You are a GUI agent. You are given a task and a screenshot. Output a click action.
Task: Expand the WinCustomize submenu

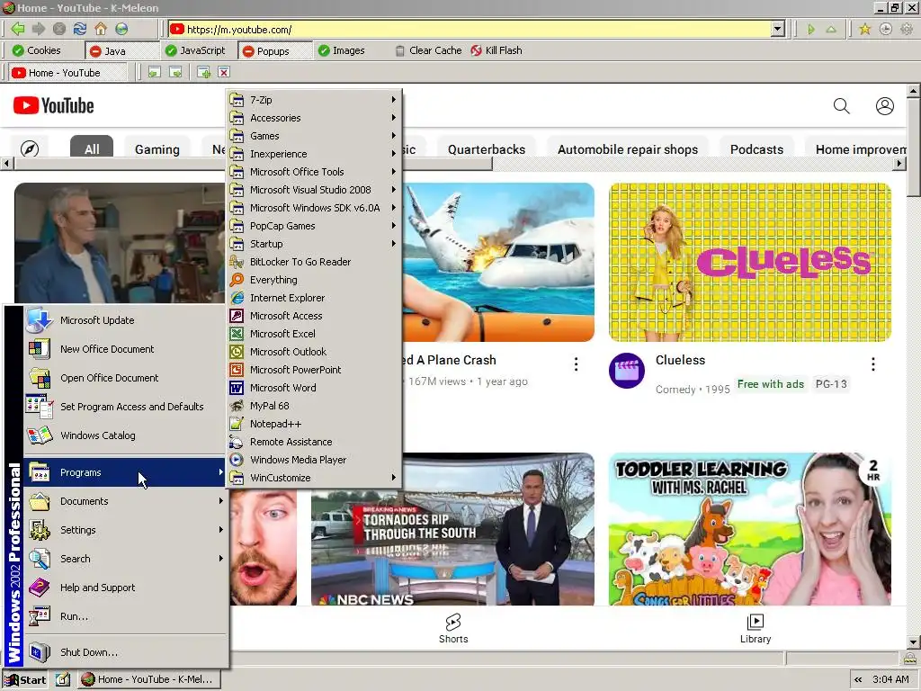(x=314, y=478)
